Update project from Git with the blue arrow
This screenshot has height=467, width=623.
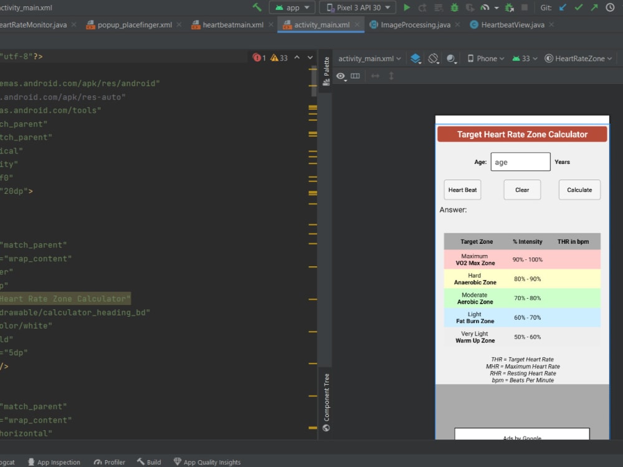[x=563, y=7]
